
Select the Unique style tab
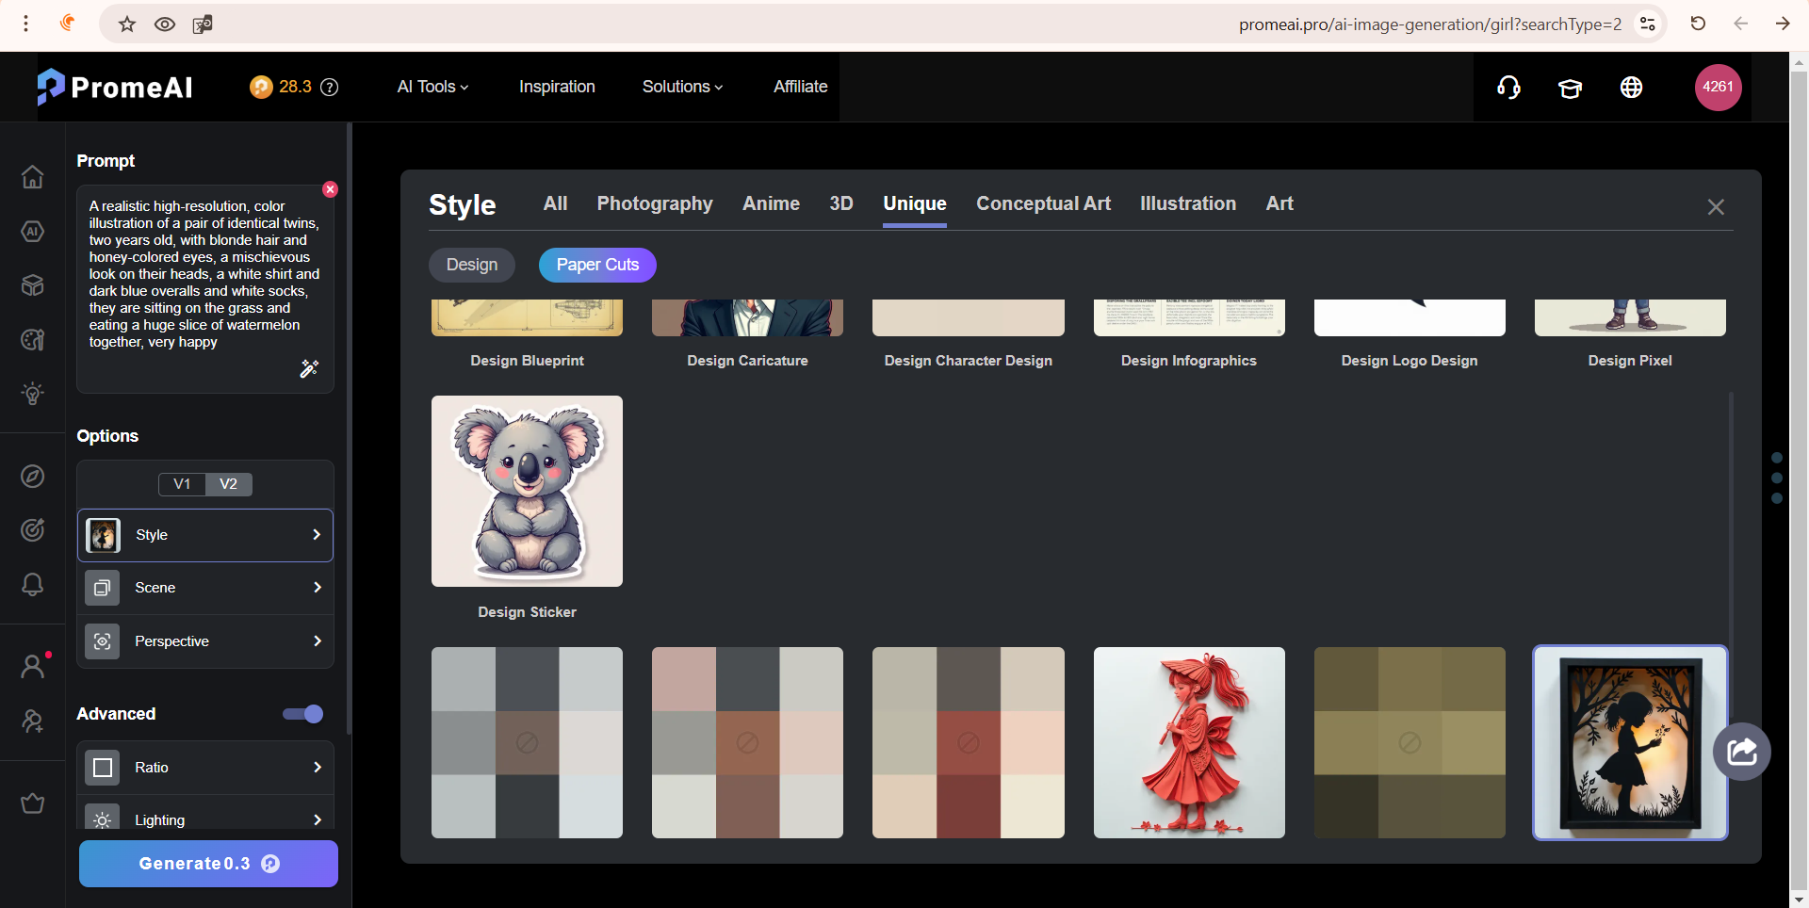[915, 204]
